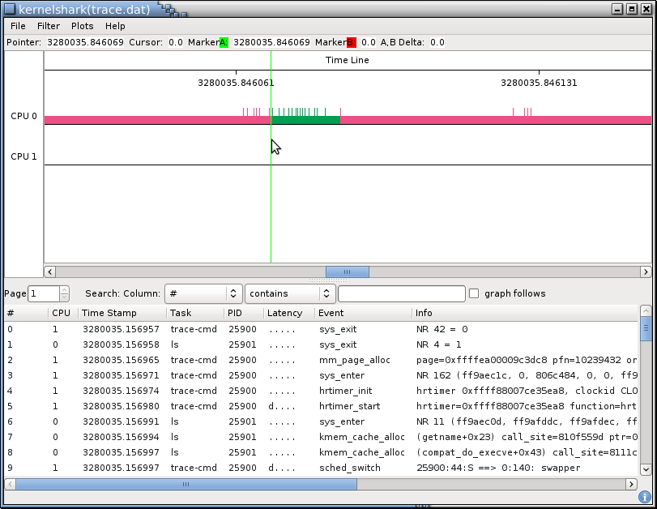657x509 pixels.
Task: Sort by the Time Stamp column header
Action: pos(122,313)
